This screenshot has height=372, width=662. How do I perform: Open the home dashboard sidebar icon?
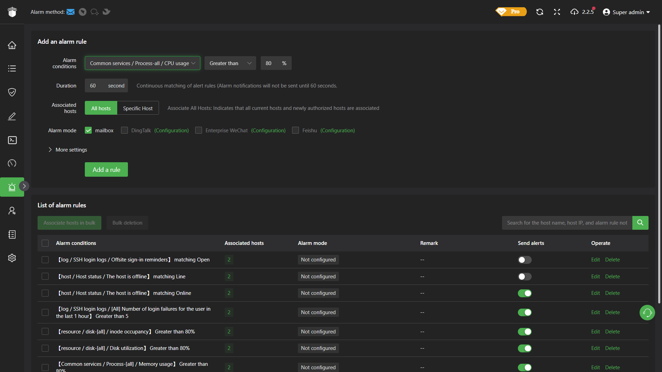click(12, 45)
